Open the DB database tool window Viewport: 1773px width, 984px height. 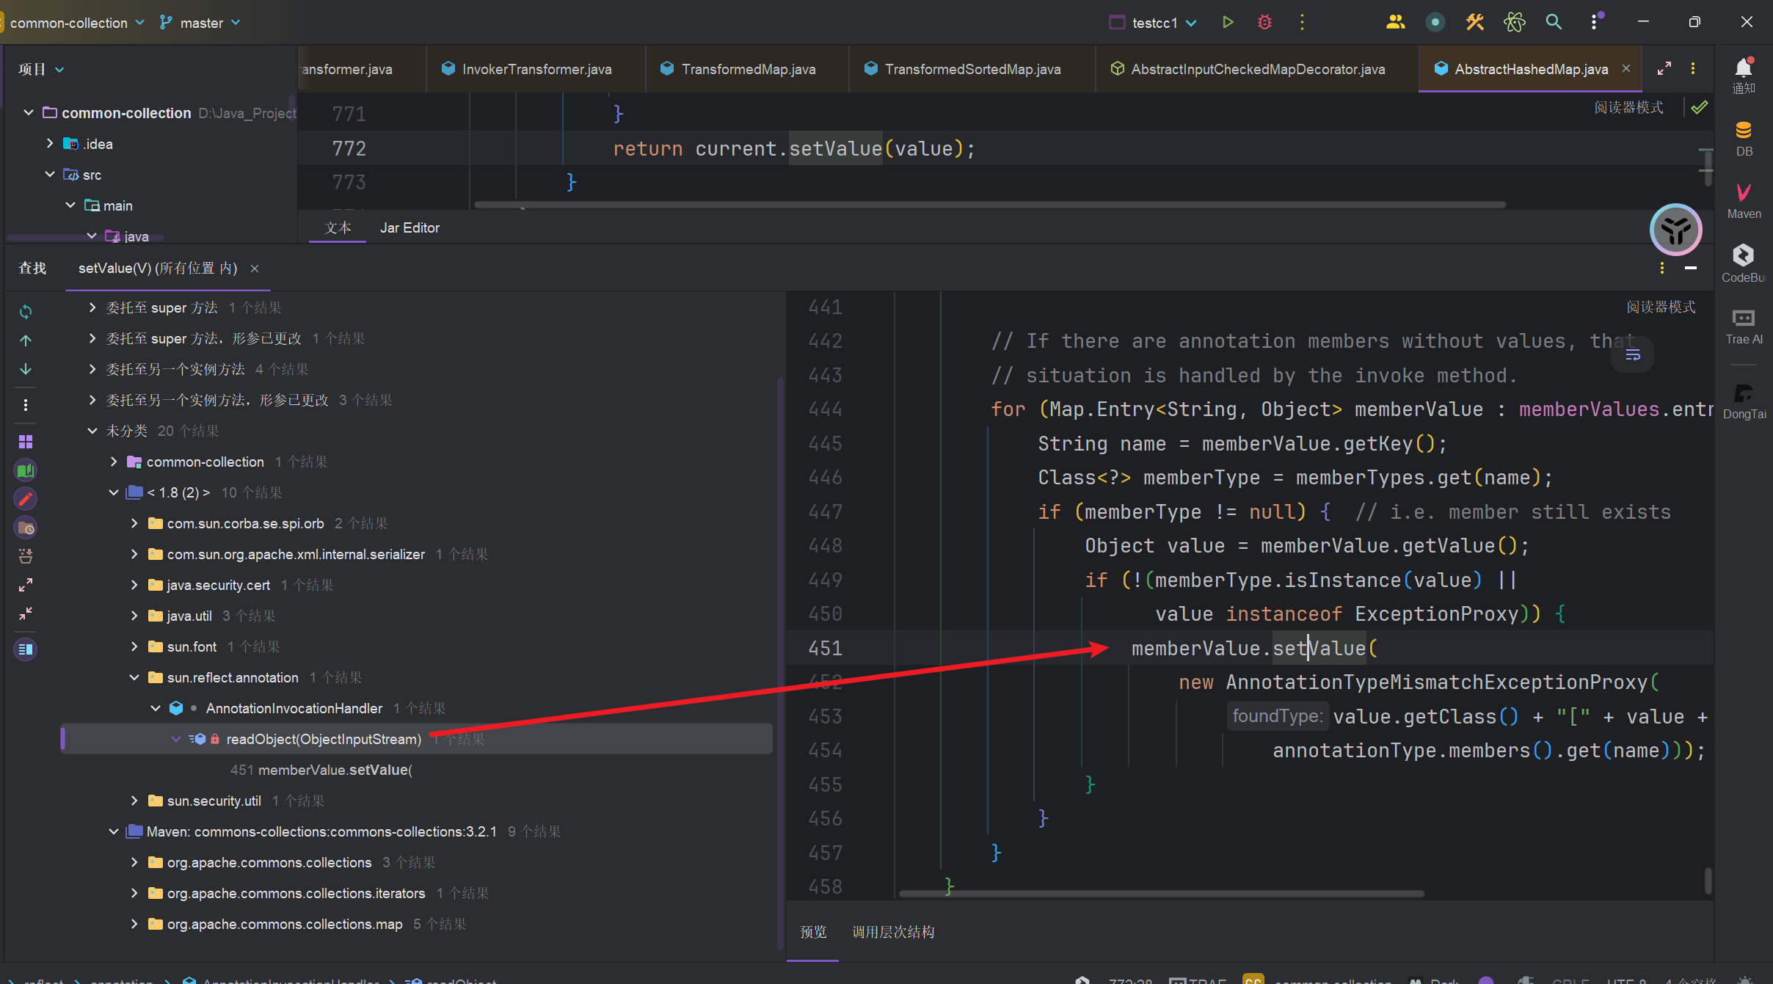(1744, 138)
